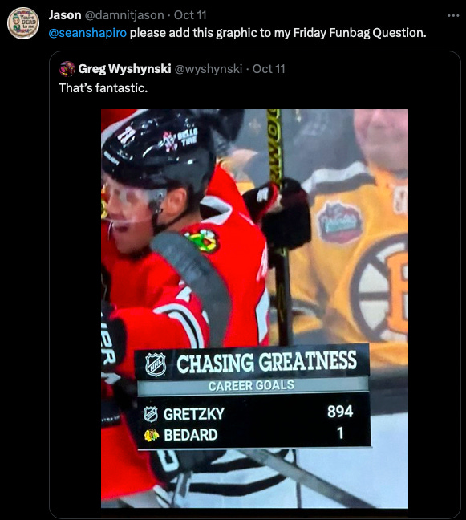The height and width of the screenshot is (520, 466).
Task: Open the @seanshapiro mention link
Action: click(87, 33)
